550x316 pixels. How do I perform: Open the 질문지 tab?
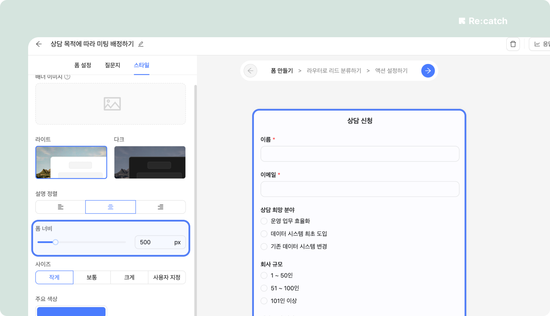pos(113,65)
